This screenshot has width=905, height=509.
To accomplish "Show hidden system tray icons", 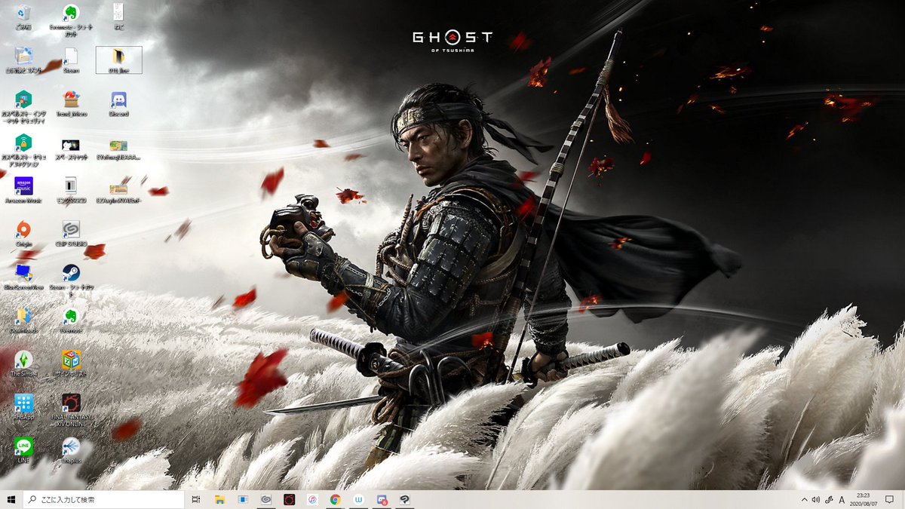I will click(804, 500).
